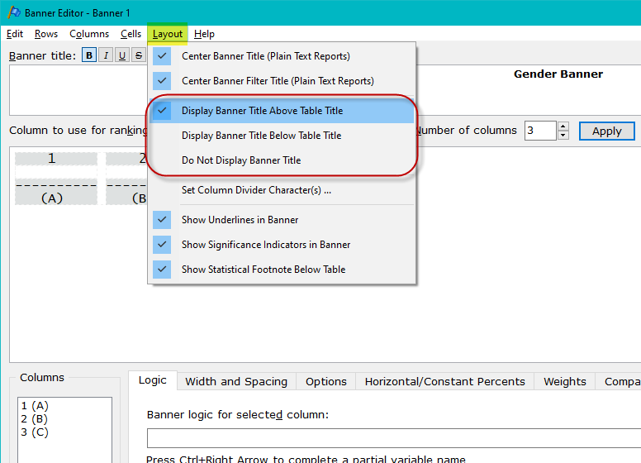Click the Bold formatting icon
Viewport: 641px width, 463px height.
[89, 55]
